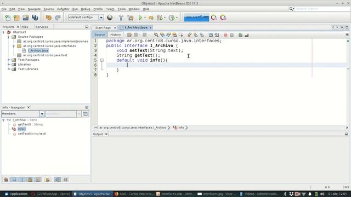Toggle Show Non-Public Members filter in Navigator
Screen dimensions: 351x197
[30, 179]
